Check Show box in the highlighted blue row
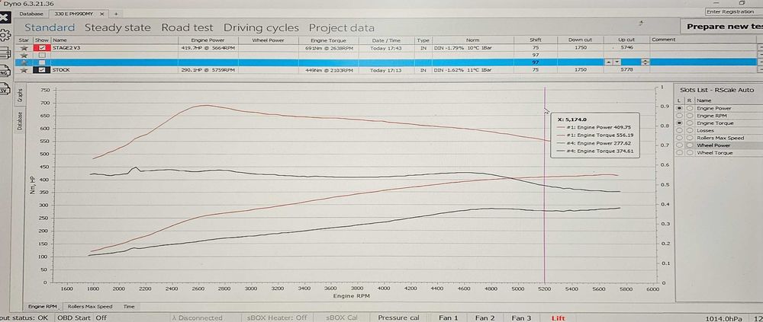Screen dimensions: 763x322 point(42,62)
